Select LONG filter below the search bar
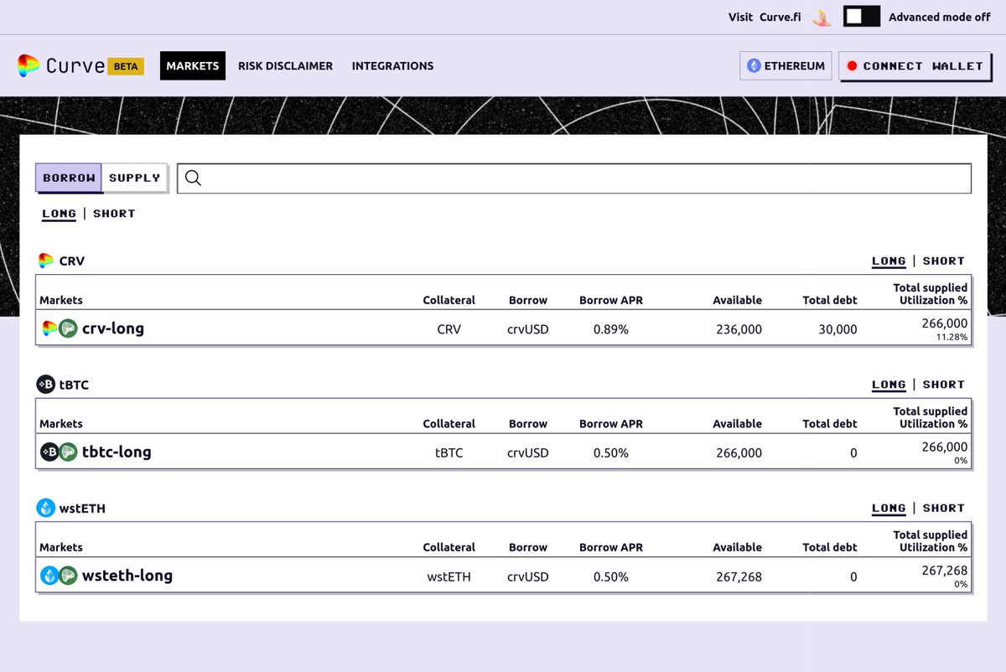 pos(59,213)
